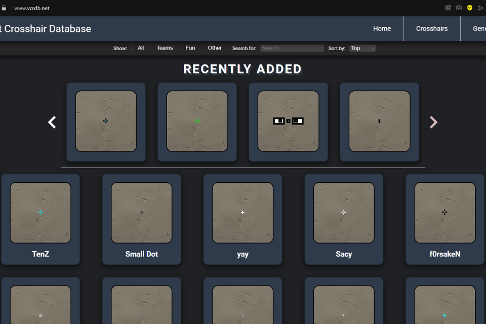
Task: Go to the Home nav tab
Action: [382, 29]
